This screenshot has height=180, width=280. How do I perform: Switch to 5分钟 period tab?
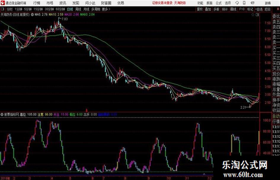28,9
